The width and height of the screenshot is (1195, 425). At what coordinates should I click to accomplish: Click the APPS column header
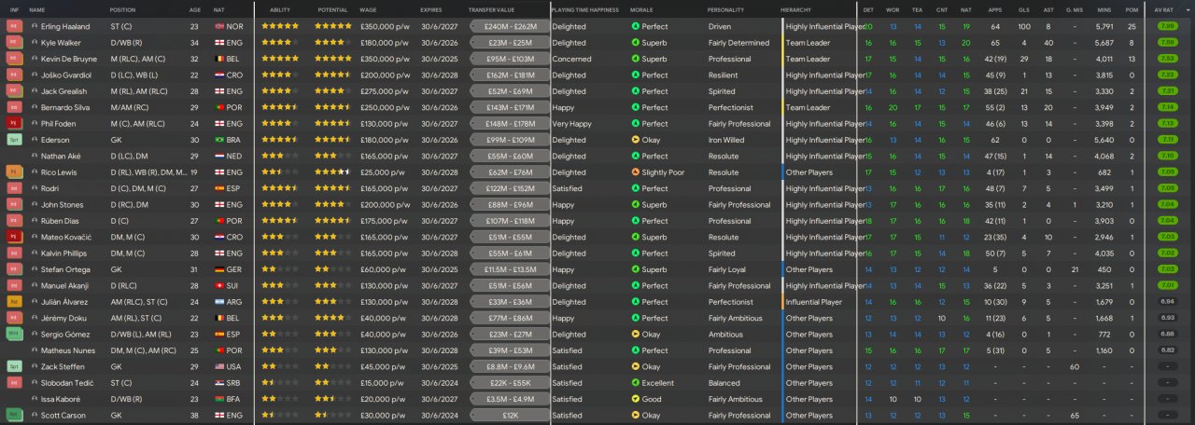click(994, 9)
